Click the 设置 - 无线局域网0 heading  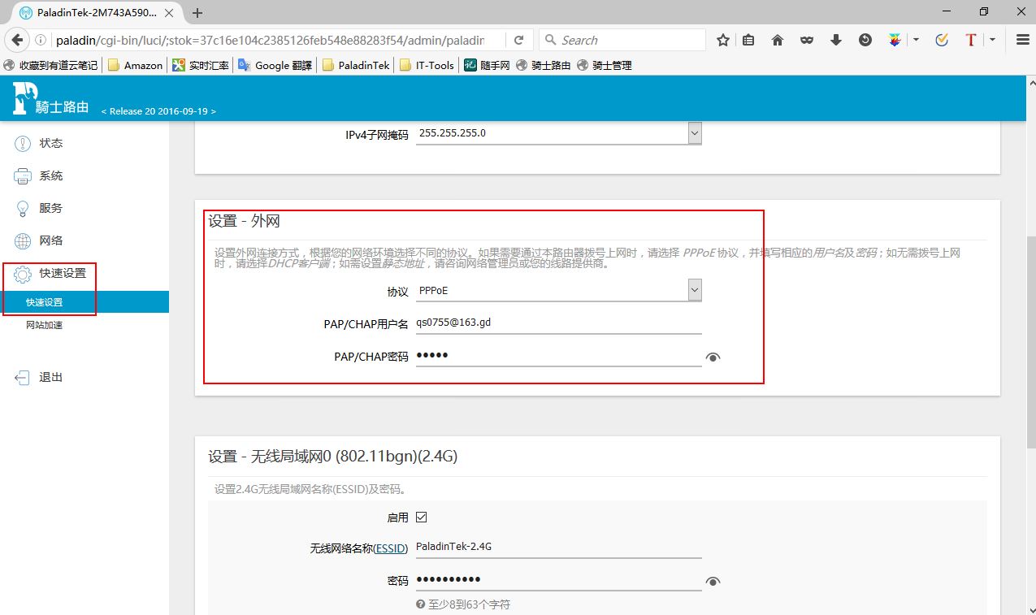coord(333,457)
